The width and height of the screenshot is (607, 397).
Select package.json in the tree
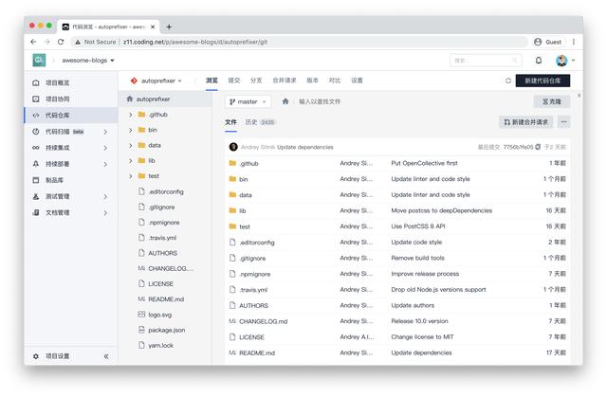pyautogui.click(x=167, y=330)
